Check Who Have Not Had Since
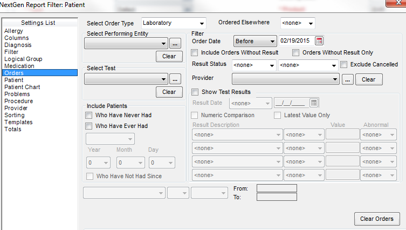The width and height of the screenshot is (406, 230). click(90, 177)
